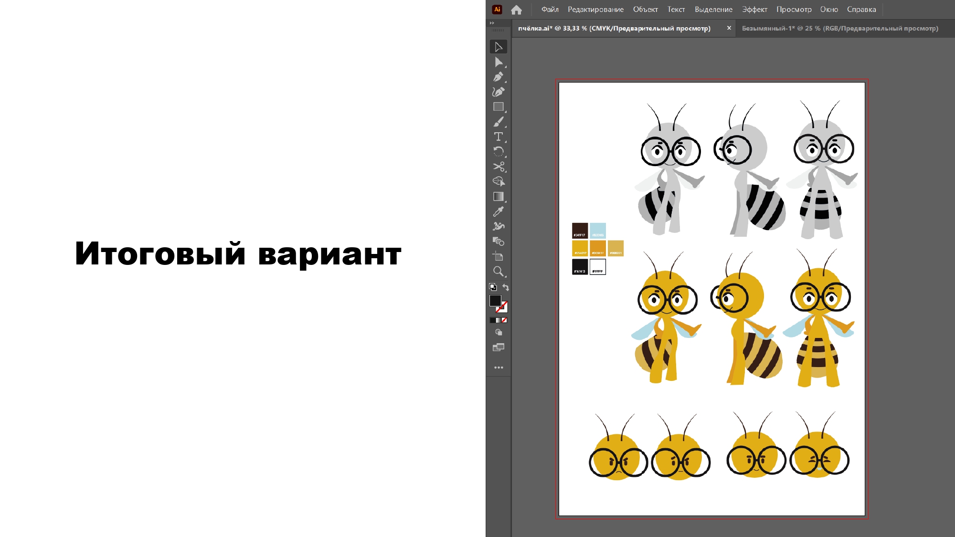Toggle drawing mode icon

[x=499, y=332]
